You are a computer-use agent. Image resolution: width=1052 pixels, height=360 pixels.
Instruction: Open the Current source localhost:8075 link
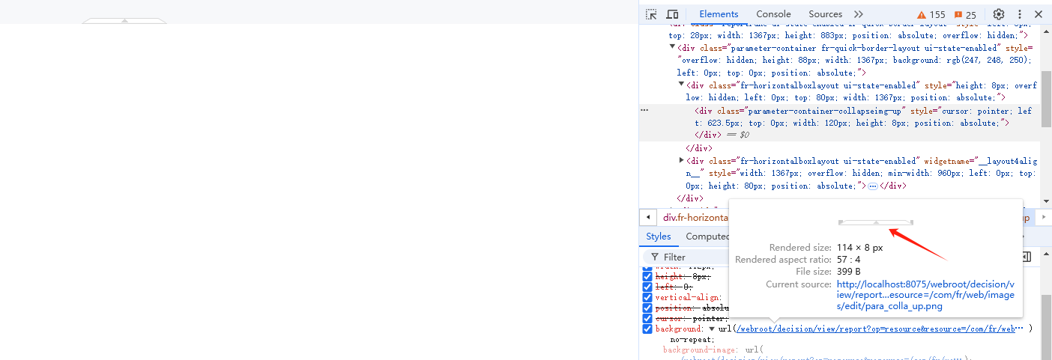pos(926,295)
